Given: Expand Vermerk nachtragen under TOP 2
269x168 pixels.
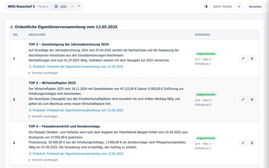Looking at the screenshot, I should 43,73.
